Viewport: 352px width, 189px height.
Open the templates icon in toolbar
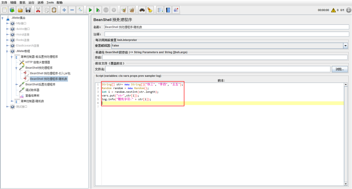[x=12, y=10]
